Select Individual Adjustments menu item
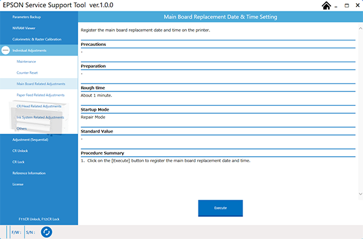The height and width of the screenshot is (239, 363). pyautogui.click(x=39, y=50)
